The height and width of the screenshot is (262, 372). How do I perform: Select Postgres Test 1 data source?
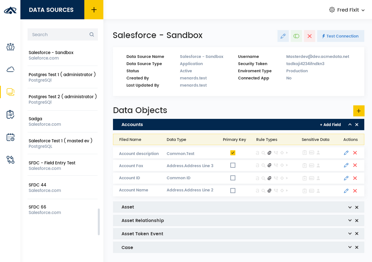point(63,77)
